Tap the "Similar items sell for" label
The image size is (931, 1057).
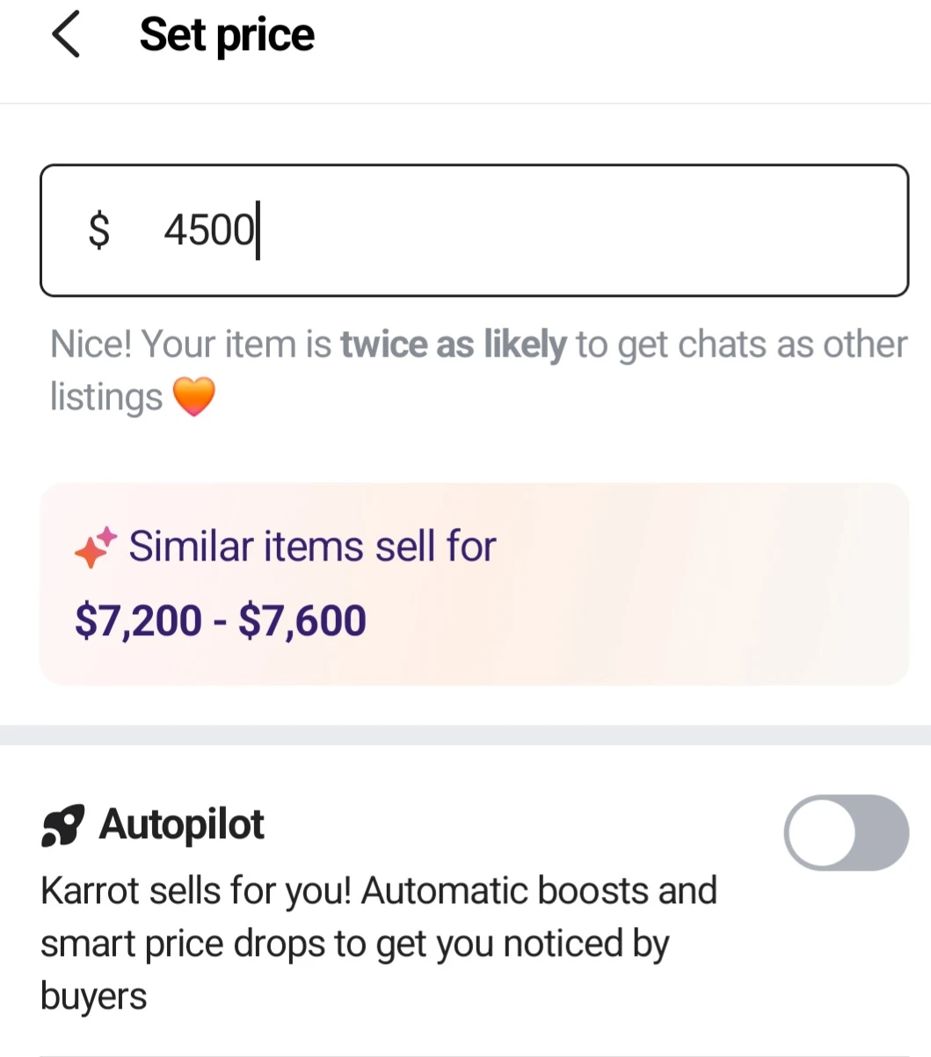coord(312,547)
